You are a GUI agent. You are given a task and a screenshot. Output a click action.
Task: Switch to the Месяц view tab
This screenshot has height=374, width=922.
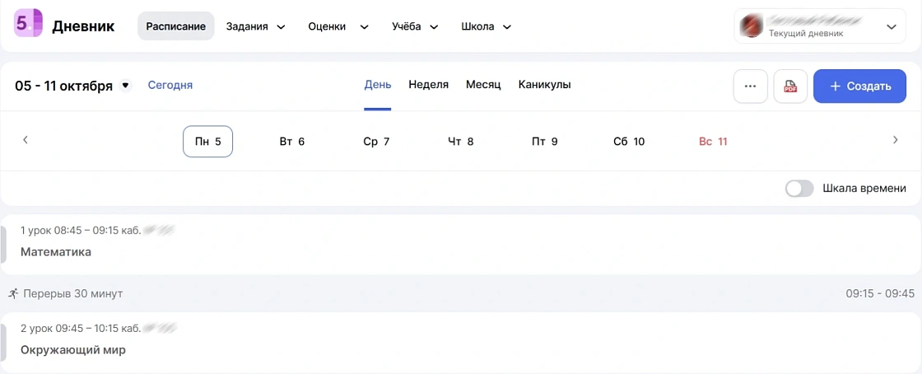coord(483,85)
